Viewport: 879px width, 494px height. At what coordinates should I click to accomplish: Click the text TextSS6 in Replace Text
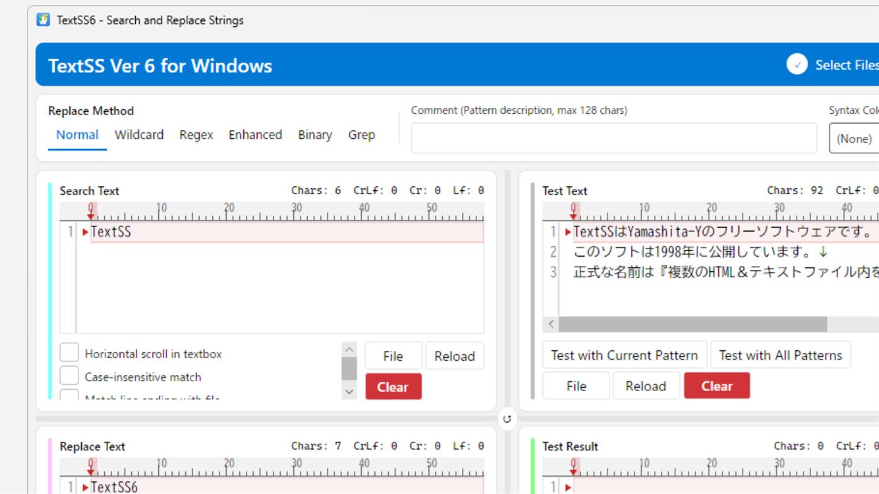pos(114,487)
